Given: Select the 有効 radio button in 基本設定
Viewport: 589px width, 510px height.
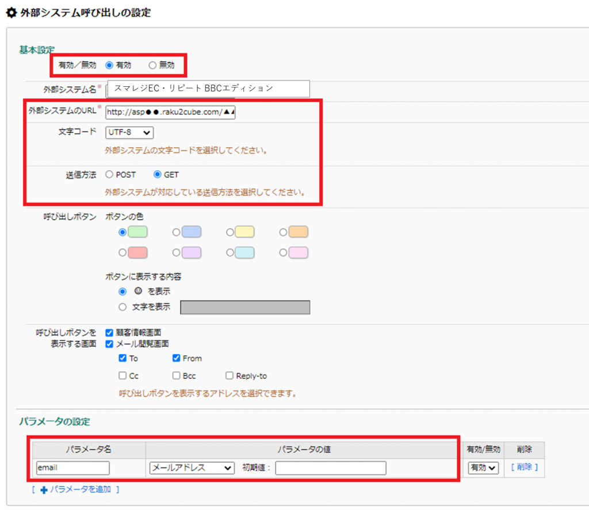Looking at the screenshot, I should (109, 66).
